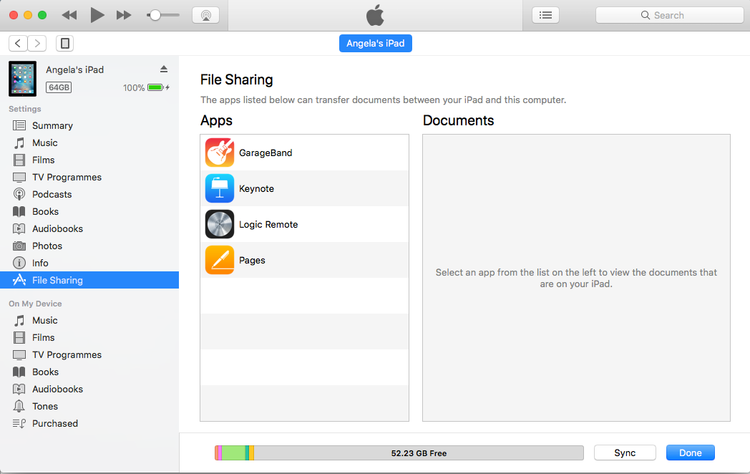Adjust the volume slider knob
750x474 pixels.
155,15
